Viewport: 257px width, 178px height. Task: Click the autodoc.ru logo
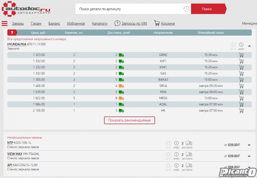(26, 9)
